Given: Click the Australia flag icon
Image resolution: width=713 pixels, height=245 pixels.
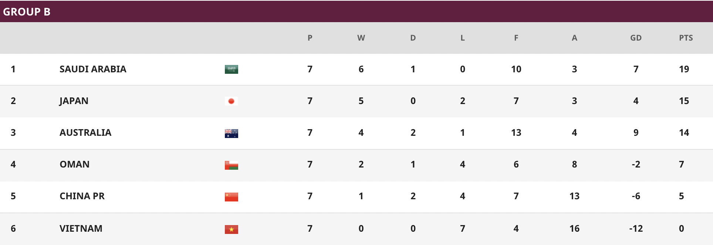Looking at the screenshot, I should pos(232,133).
